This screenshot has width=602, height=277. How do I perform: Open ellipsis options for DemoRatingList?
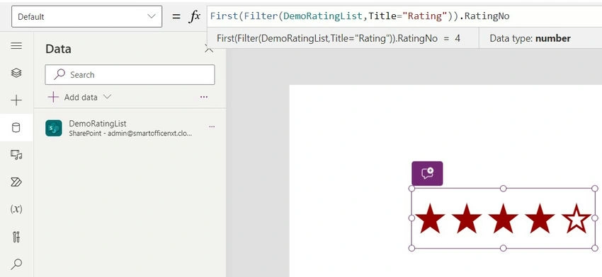212,126
